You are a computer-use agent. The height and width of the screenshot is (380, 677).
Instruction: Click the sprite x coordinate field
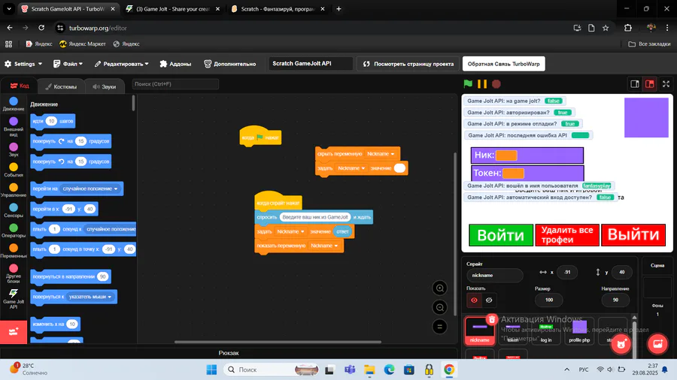click(x=567, y=273)
